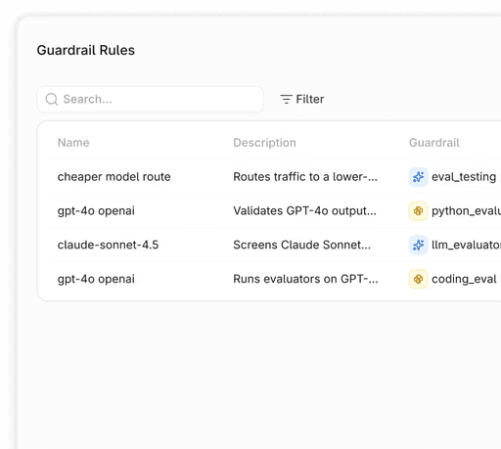Open the cheaper model route rule
The image size is (501, 449).
click(114, 177)
